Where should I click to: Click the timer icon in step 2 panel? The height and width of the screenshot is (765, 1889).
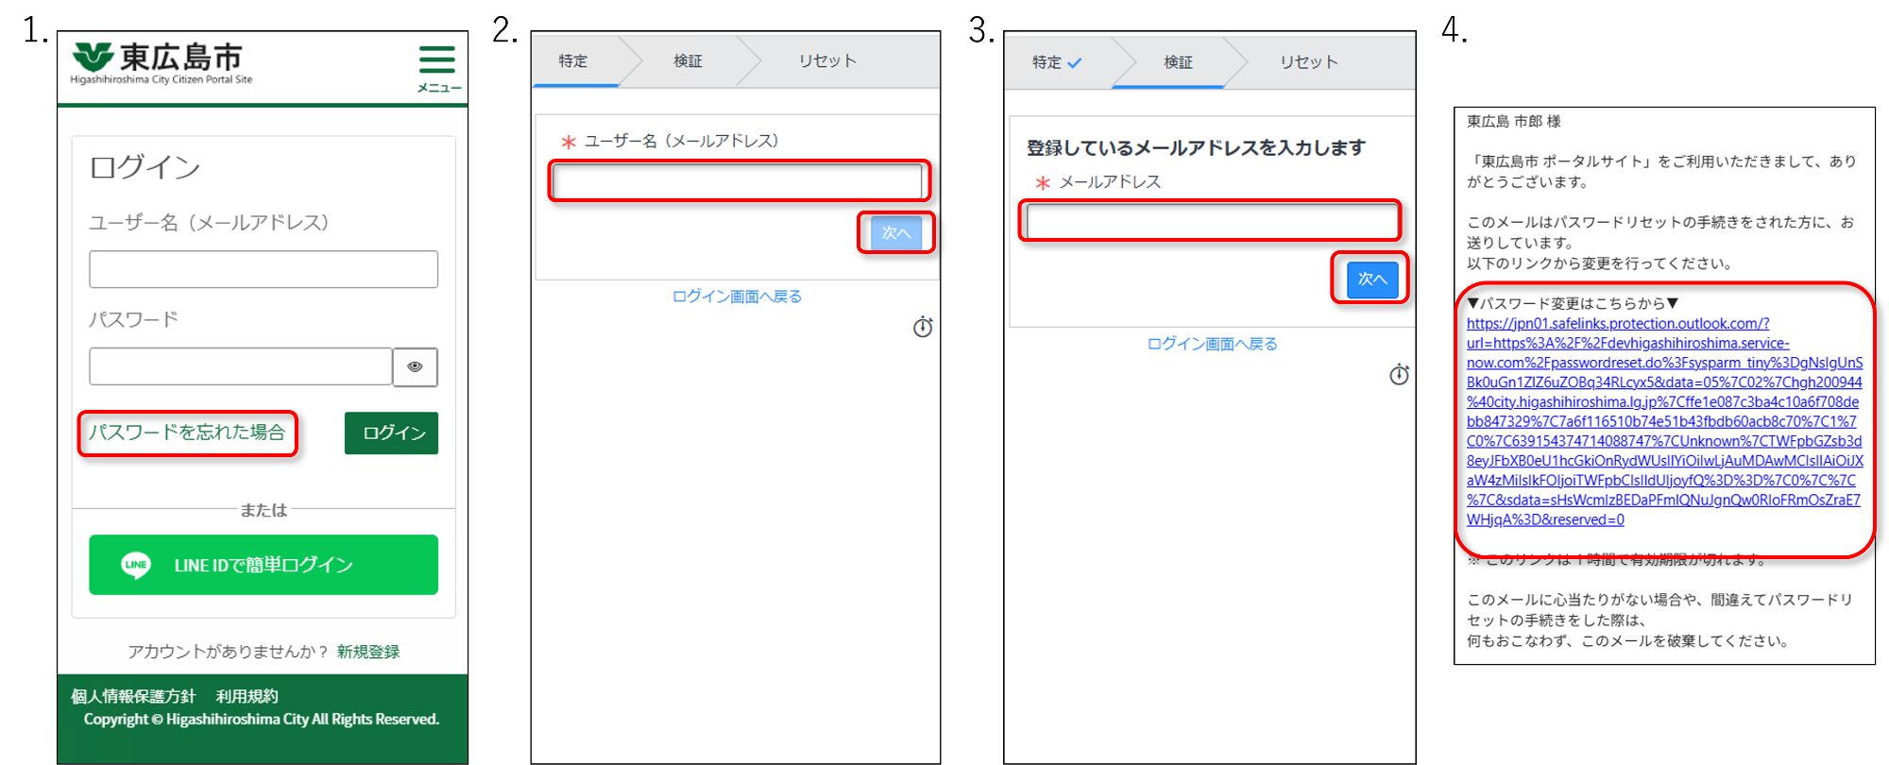click(x=923, y=327)
